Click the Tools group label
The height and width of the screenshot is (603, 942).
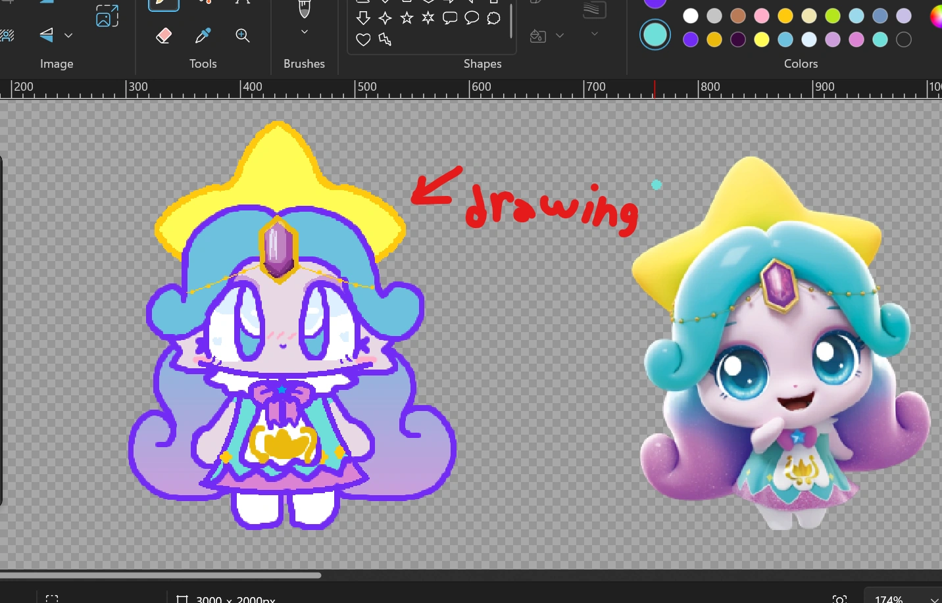click(x=203, y=63)
